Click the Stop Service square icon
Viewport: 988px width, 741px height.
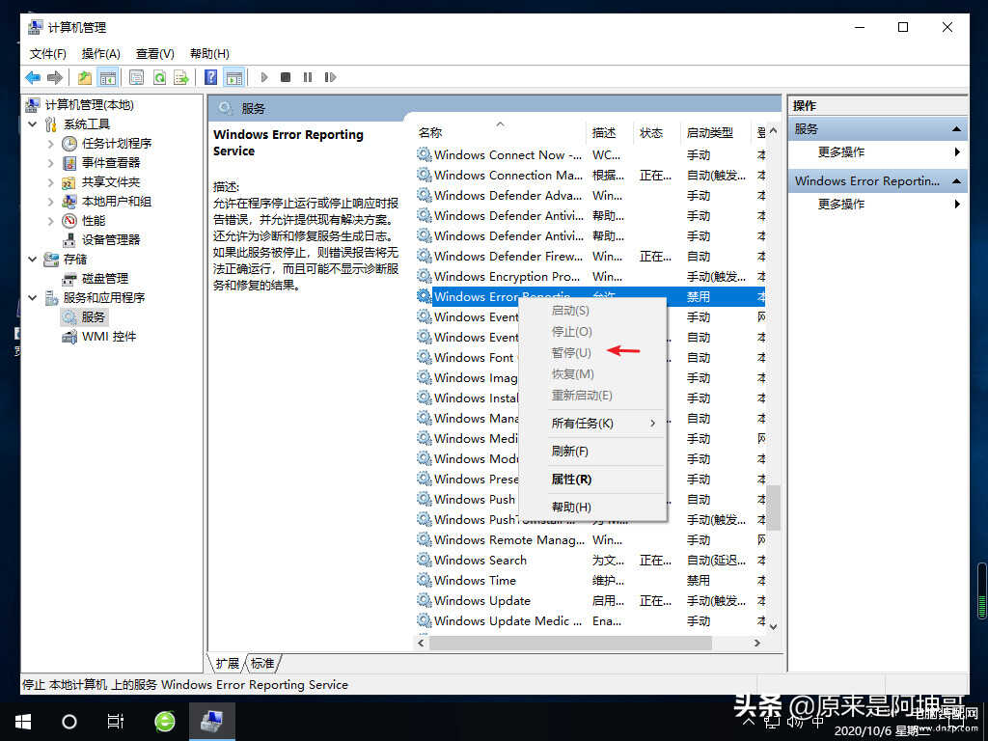pos(286,77)
